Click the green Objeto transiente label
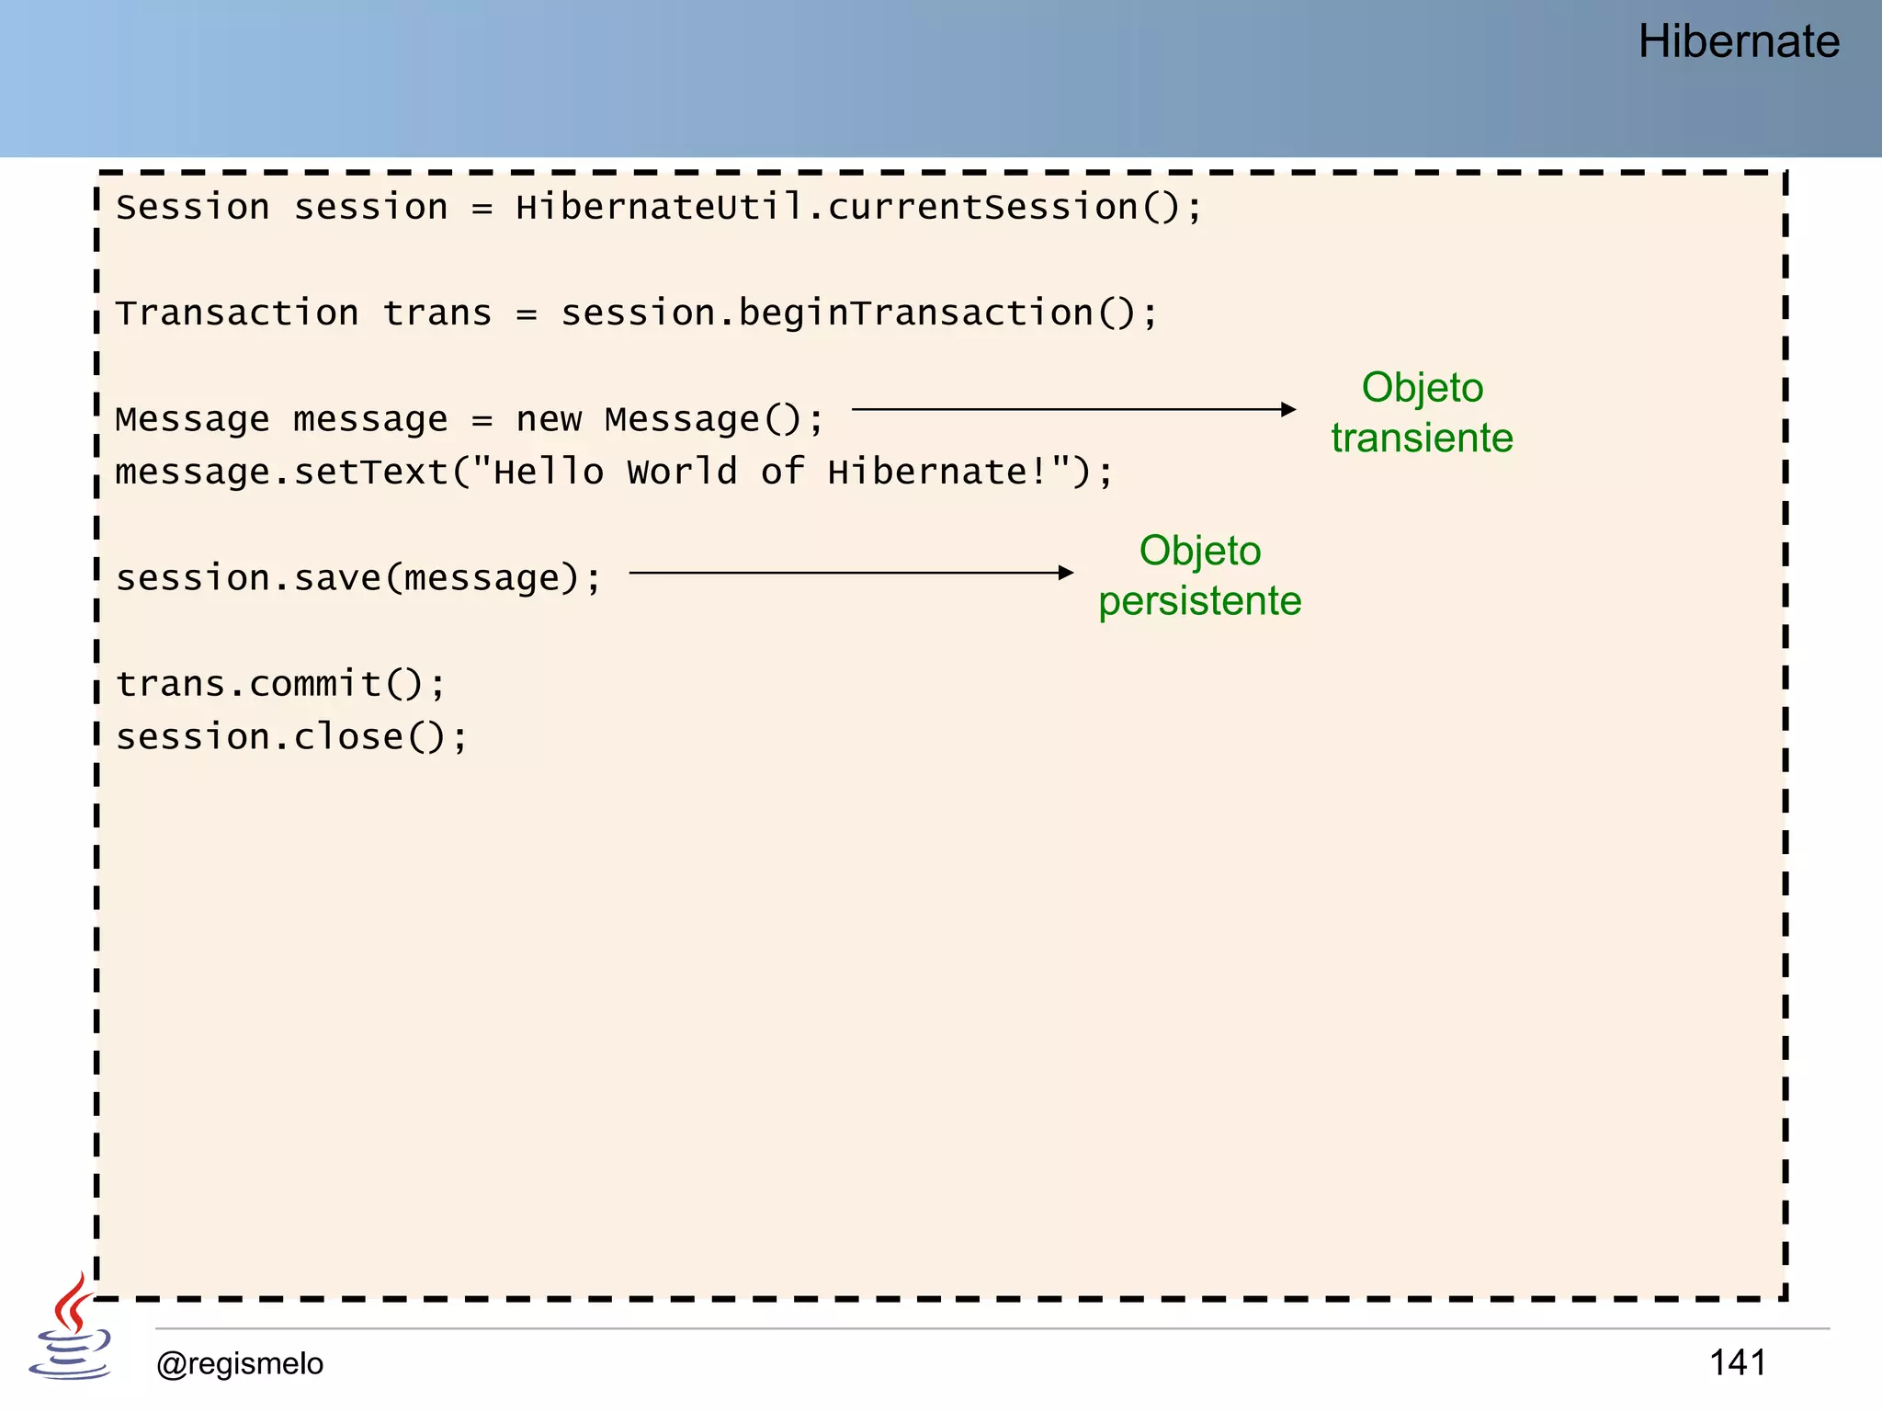Image resolution: width=1882 pixels, height=1412 pixels. point(1422,413)
